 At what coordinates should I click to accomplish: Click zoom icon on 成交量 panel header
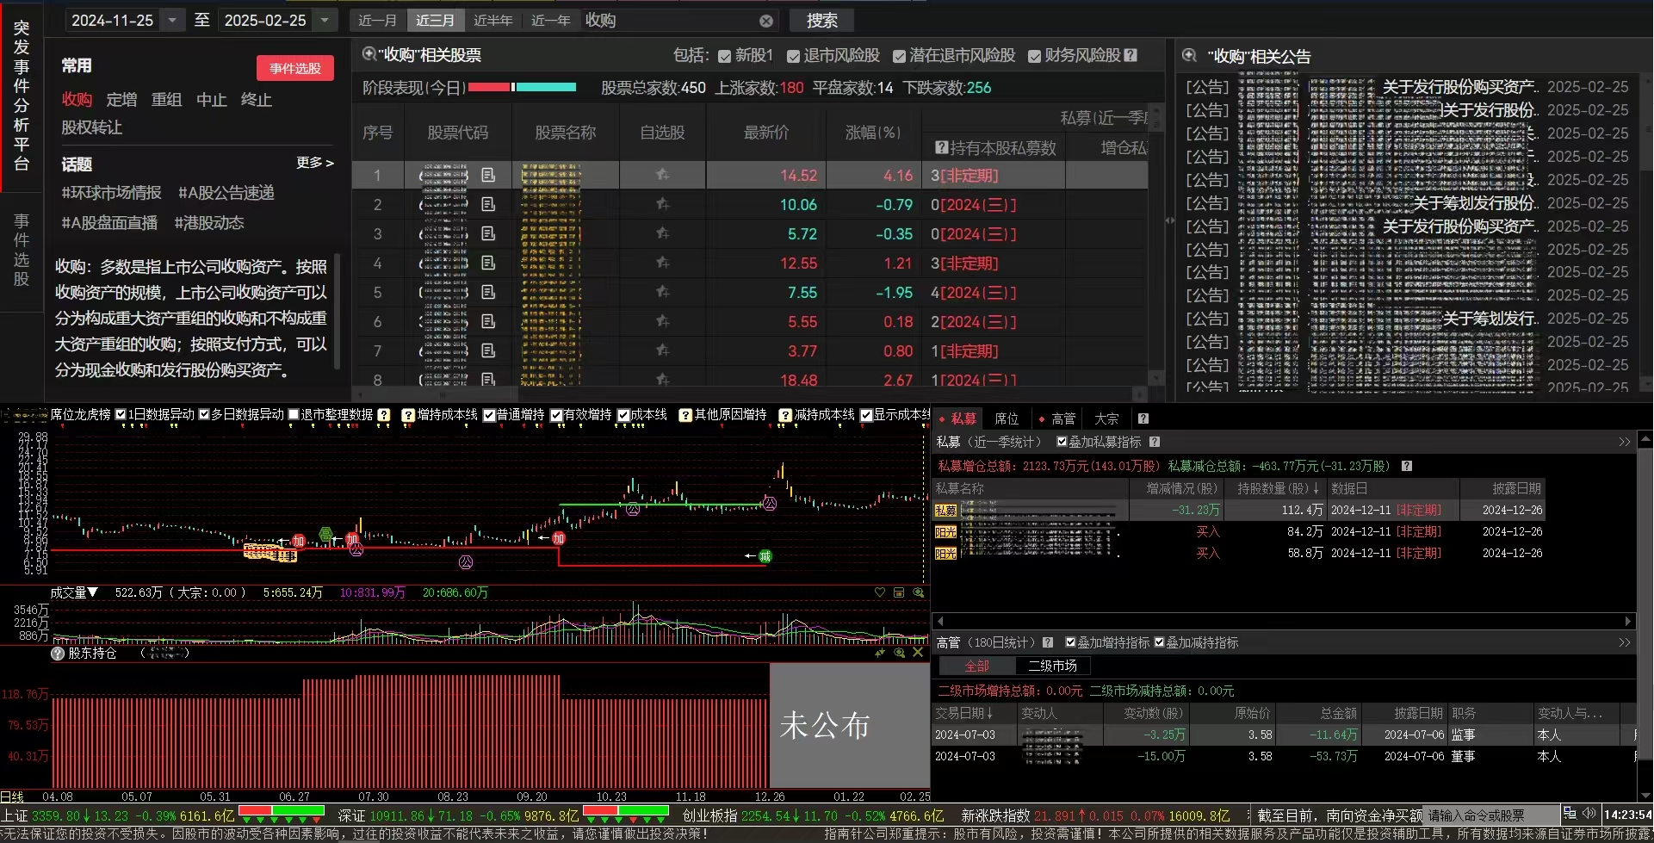click(x=919, y=592)
